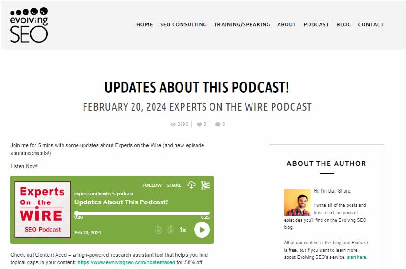Screen dimensions: 406x269
Task: Go to SEO CONSULTING page
Action: point(183,25)
